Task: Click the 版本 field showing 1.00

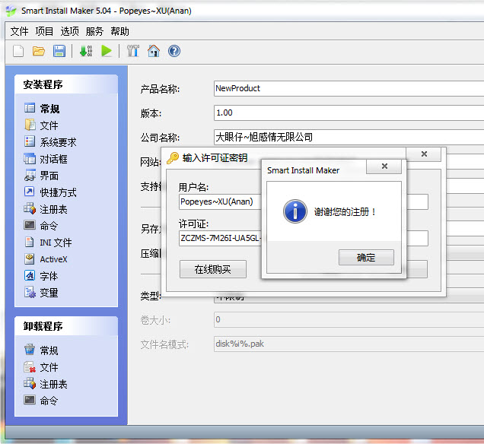Action: 349,113
